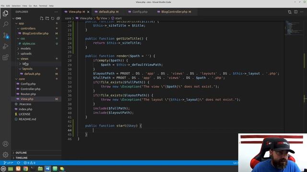Collapse the views folder
The height and width of the screenshot is (172, 307).
(x=24, y=59)
